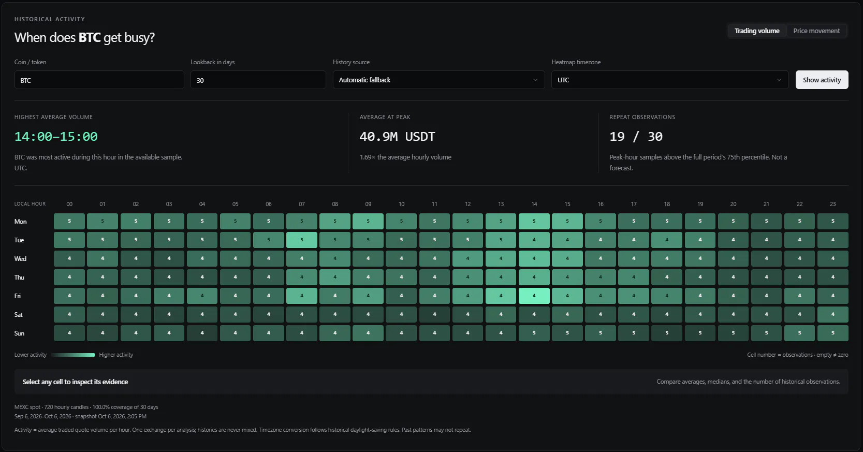Select the Monday 15:00 heatmap cell
Screen dimensions: 863x452
[567, 221]
